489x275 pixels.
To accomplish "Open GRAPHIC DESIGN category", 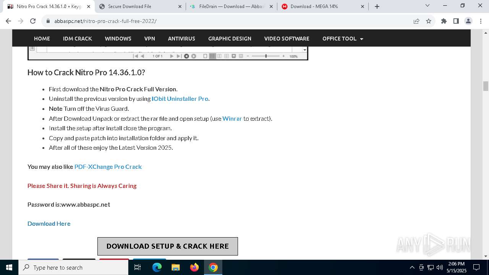I will click(x=230, y=39).
